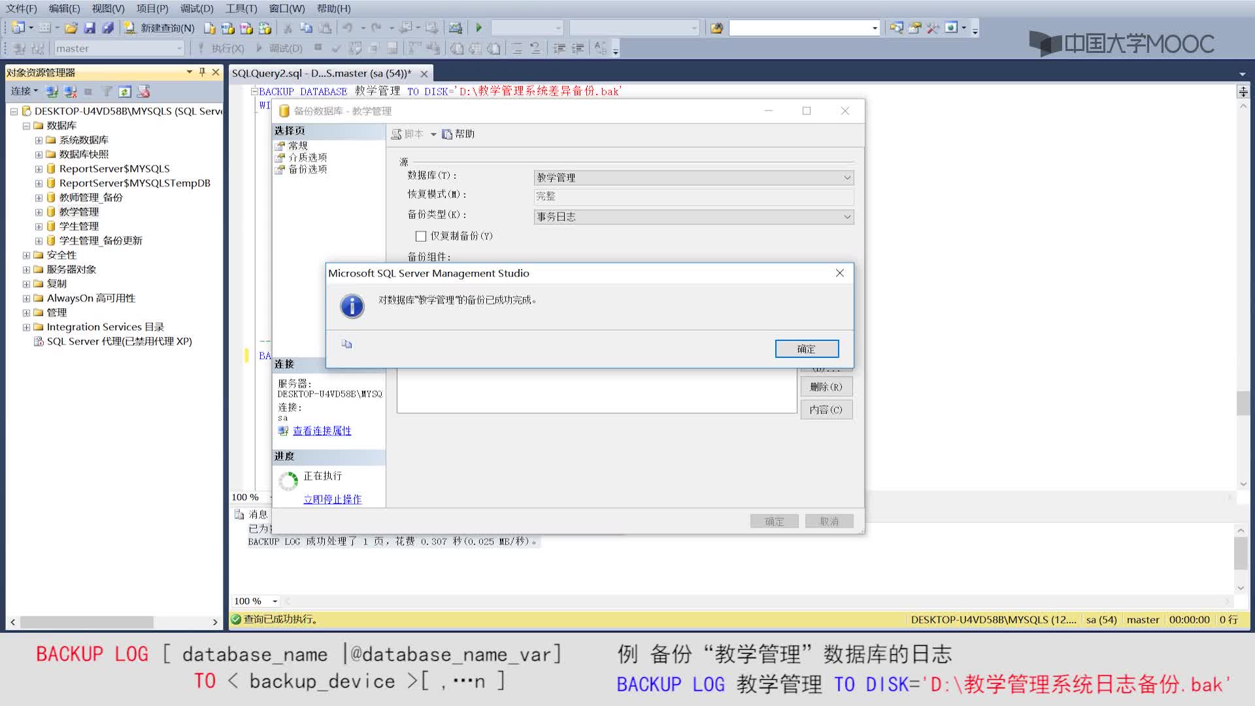
Task: Click the toolbar search combo box
Action: 805,28
